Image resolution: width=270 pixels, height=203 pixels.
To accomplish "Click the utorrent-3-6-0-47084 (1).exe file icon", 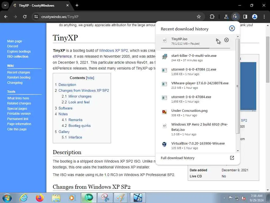I will coord(165,70).
